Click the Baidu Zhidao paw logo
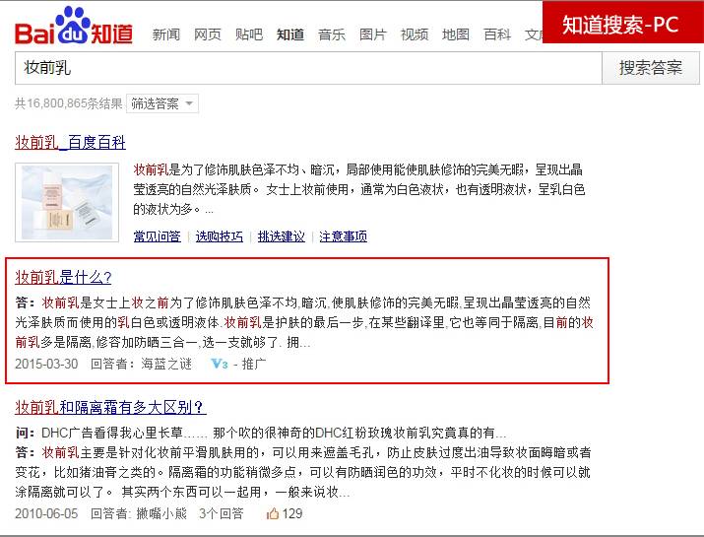This screenshot has width=704, height=537. (74, 26)
